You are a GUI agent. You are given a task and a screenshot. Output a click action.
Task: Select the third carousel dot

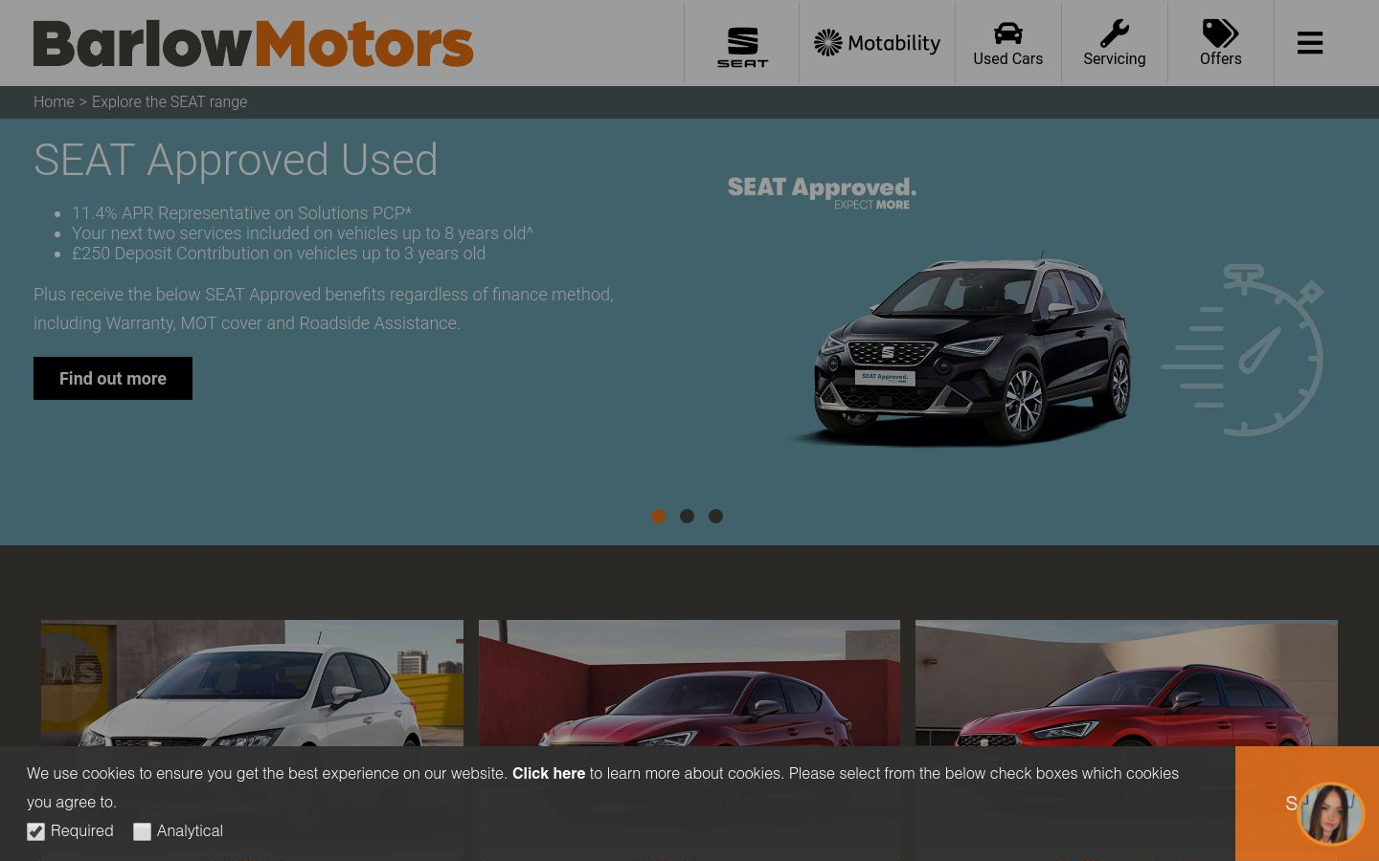pos(715,516)
